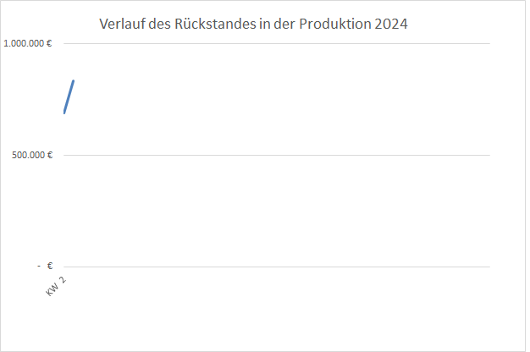
Task: Select the blue data series line
Action: point(69,96)
